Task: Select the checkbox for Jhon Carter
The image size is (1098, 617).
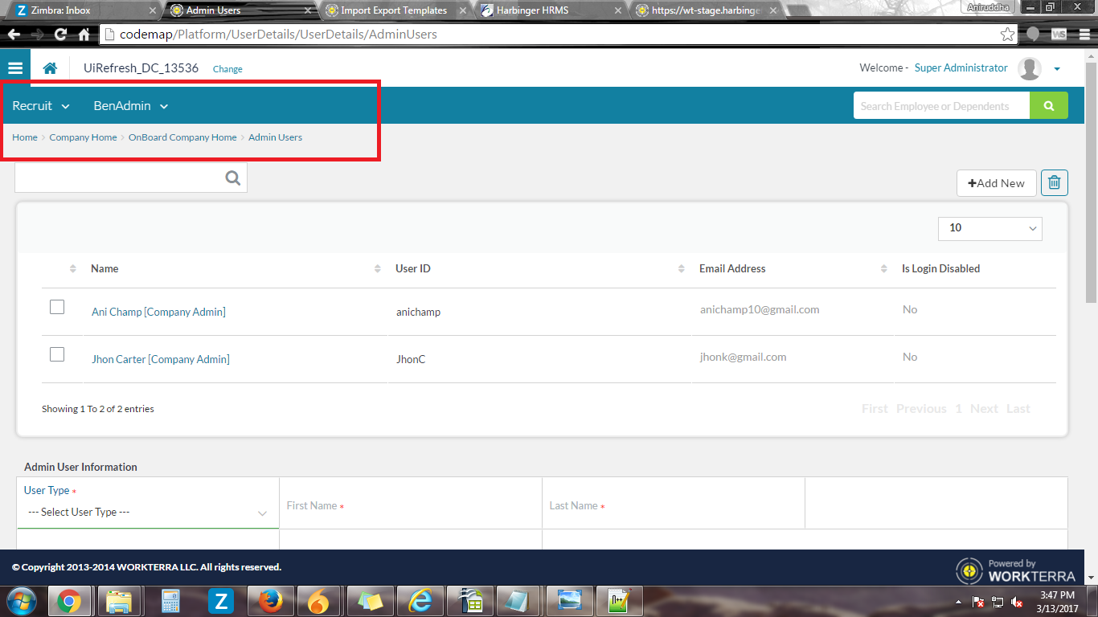Action: click(56, 353)
